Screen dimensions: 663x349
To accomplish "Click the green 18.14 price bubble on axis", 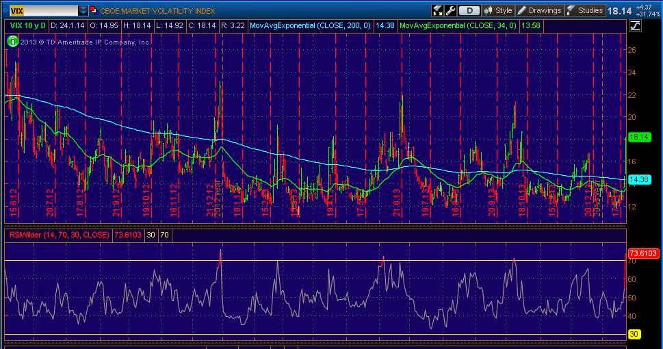I will coord(639,137).
